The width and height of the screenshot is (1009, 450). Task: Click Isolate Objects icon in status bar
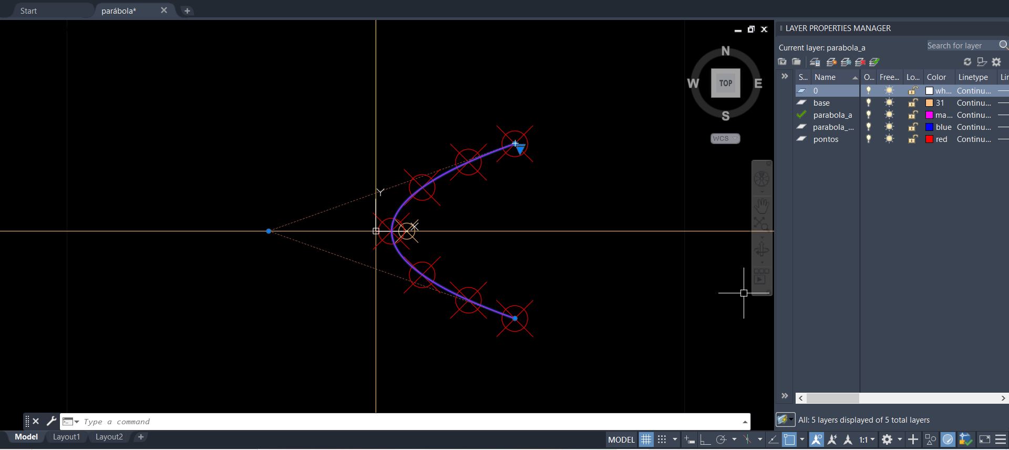pyautogui.click(x=931, y=439)
